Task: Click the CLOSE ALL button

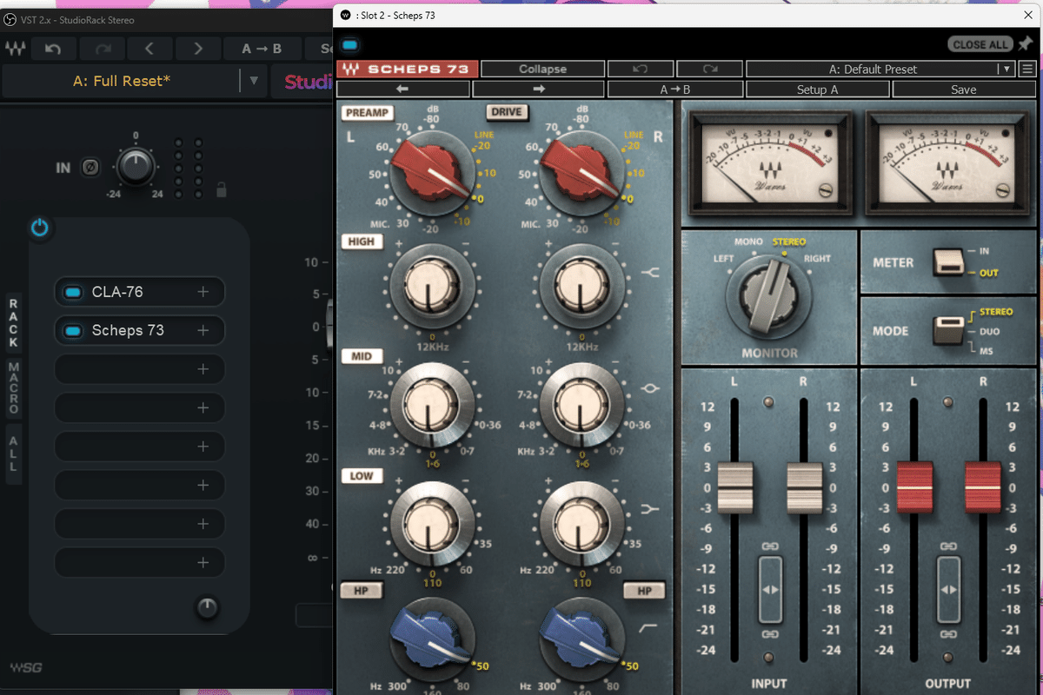Action: pyautogui.click(x=980, y=44)
